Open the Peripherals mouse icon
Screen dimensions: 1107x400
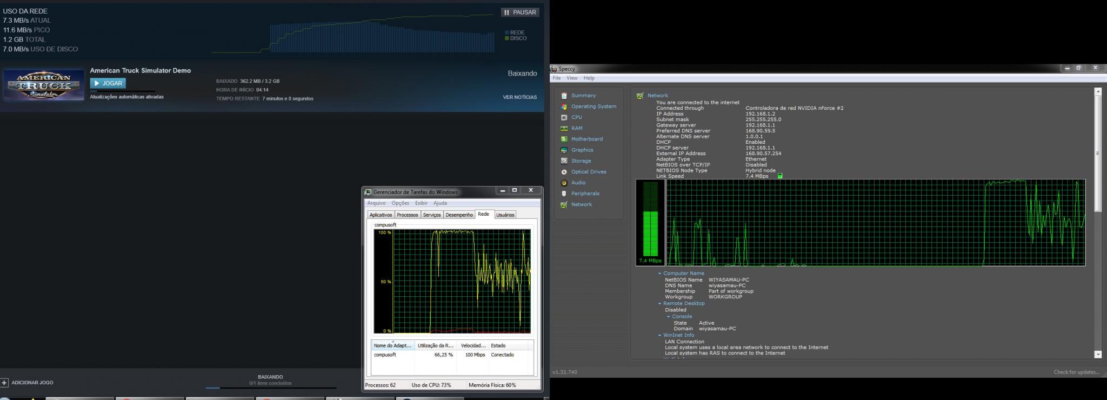pos(564,194)
